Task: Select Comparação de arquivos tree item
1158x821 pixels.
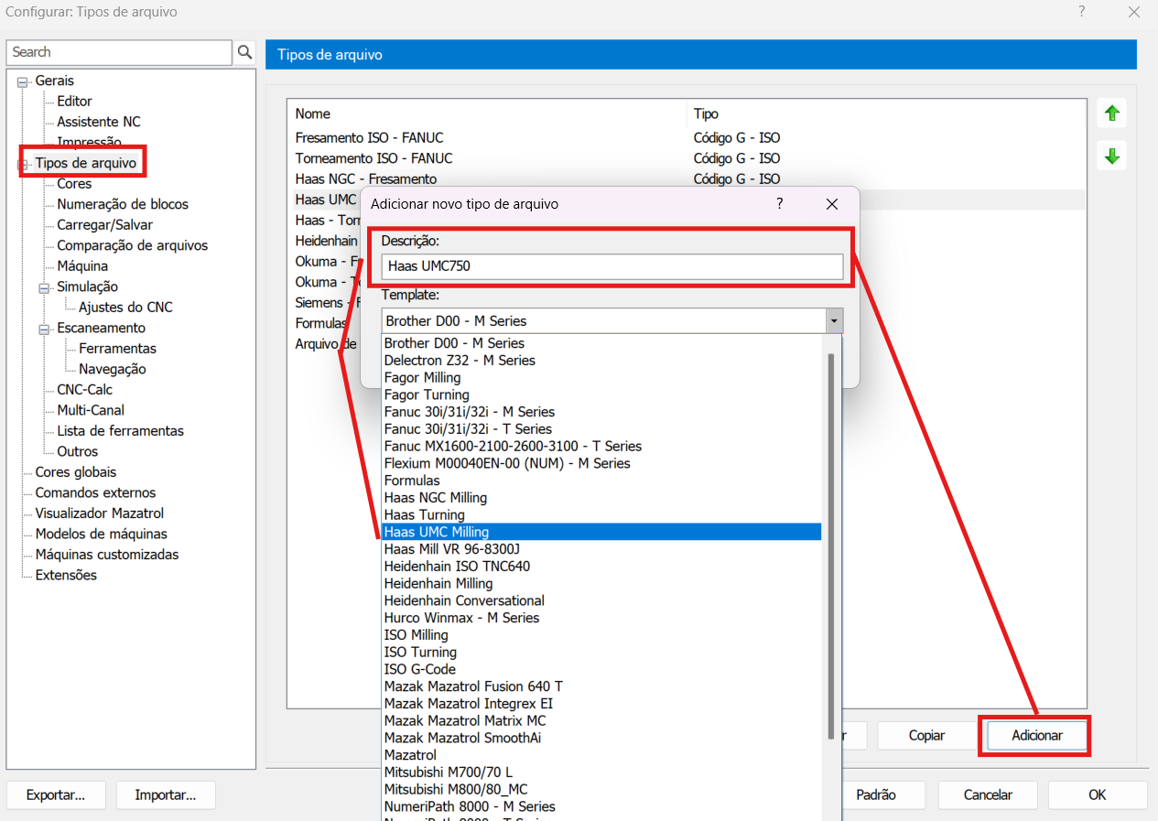Action: point(133,246)
